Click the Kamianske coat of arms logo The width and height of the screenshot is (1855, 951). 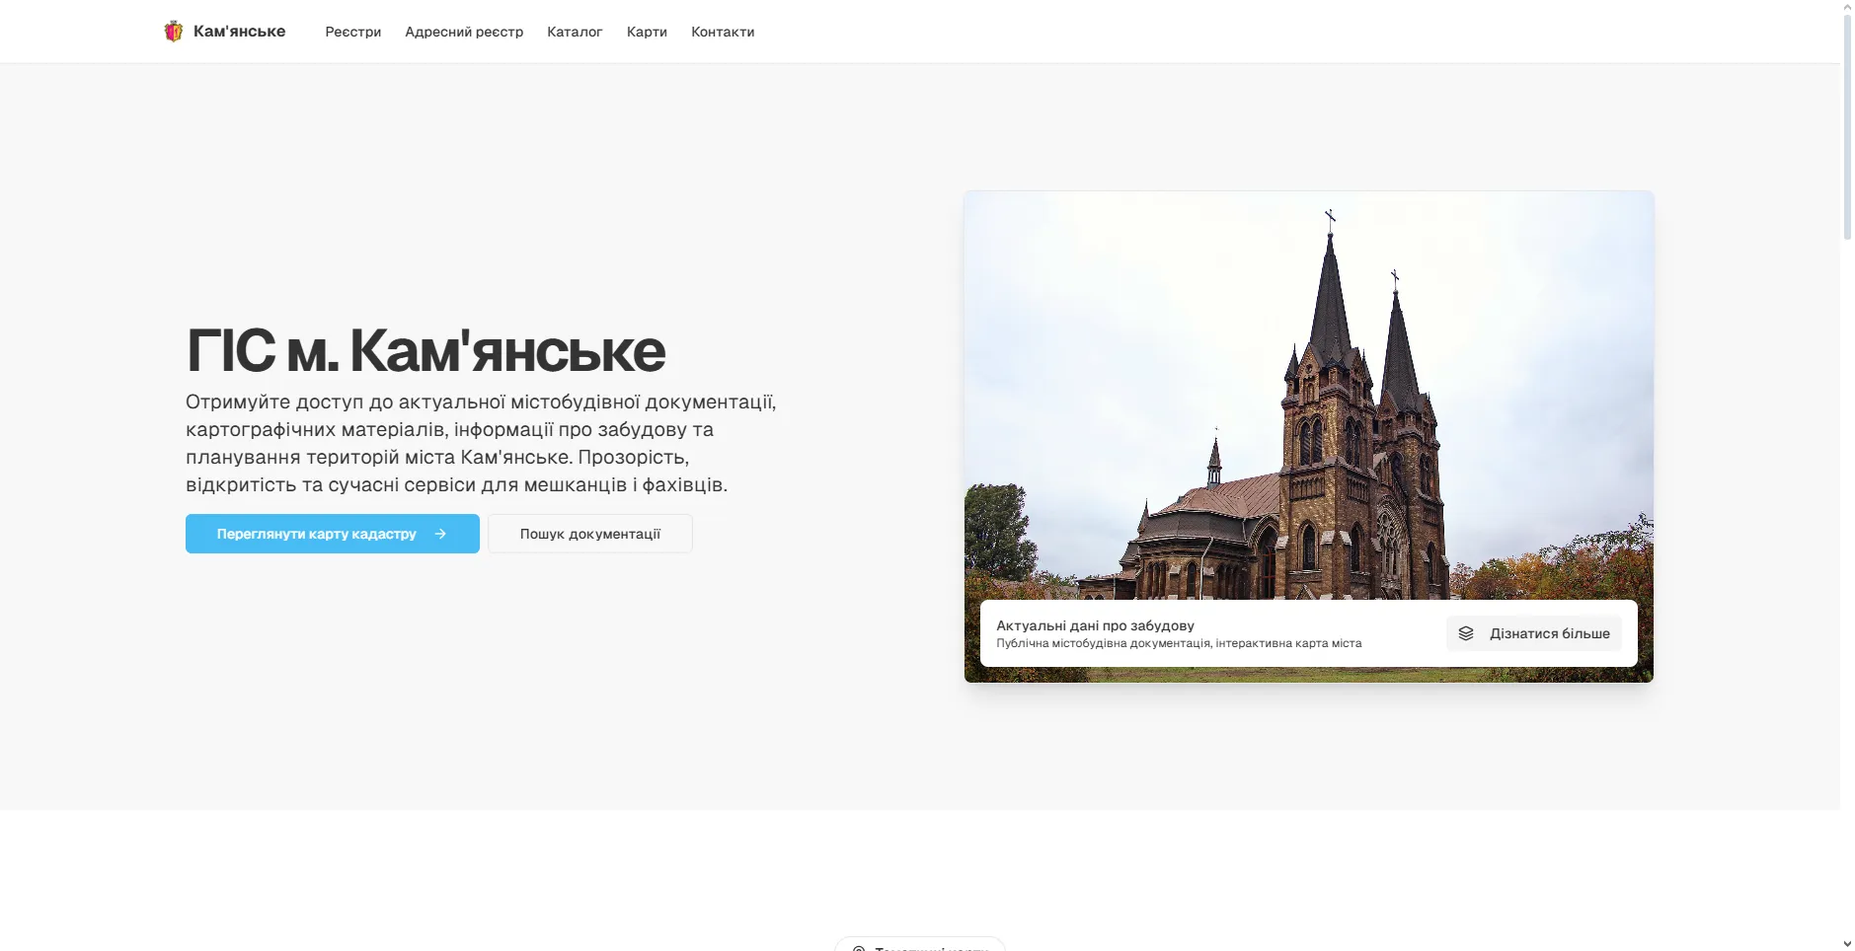(x=174, y=32)
